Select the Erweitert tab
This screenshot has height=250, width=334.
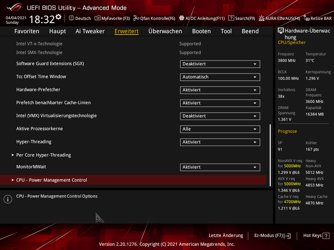127,31
